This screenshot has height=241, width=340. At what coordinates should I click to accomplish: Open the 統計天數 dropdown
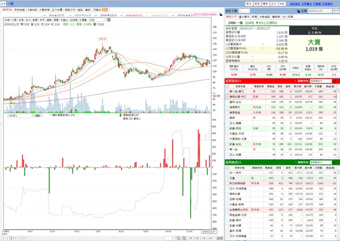click(244, 11)
